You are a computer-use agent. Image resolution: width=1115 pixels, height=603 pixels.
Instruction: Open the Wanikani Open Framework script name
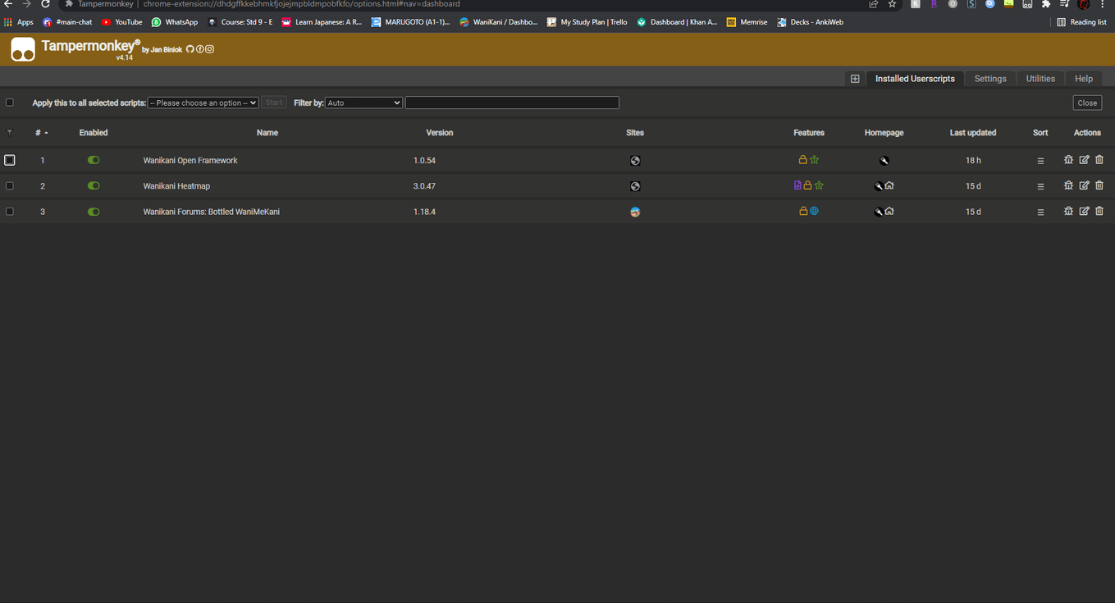click(x=190, y=161)
